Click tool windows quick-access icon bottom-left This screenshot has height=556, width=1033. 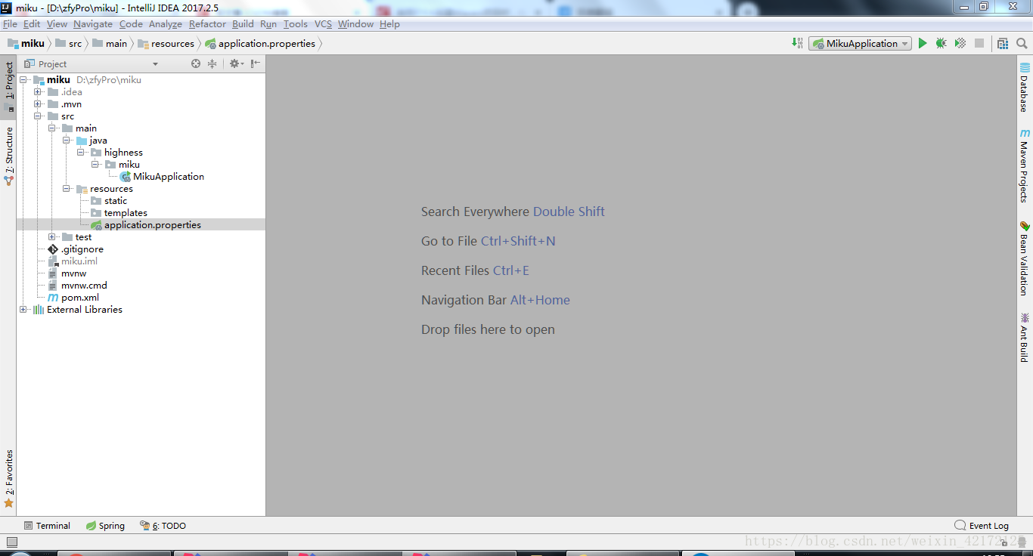(x=11, y=542)
